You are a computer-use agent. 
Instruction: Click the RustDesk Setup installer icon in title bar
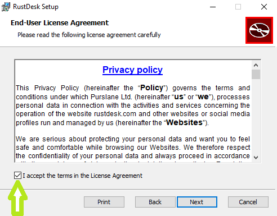[x=6, y=7]
